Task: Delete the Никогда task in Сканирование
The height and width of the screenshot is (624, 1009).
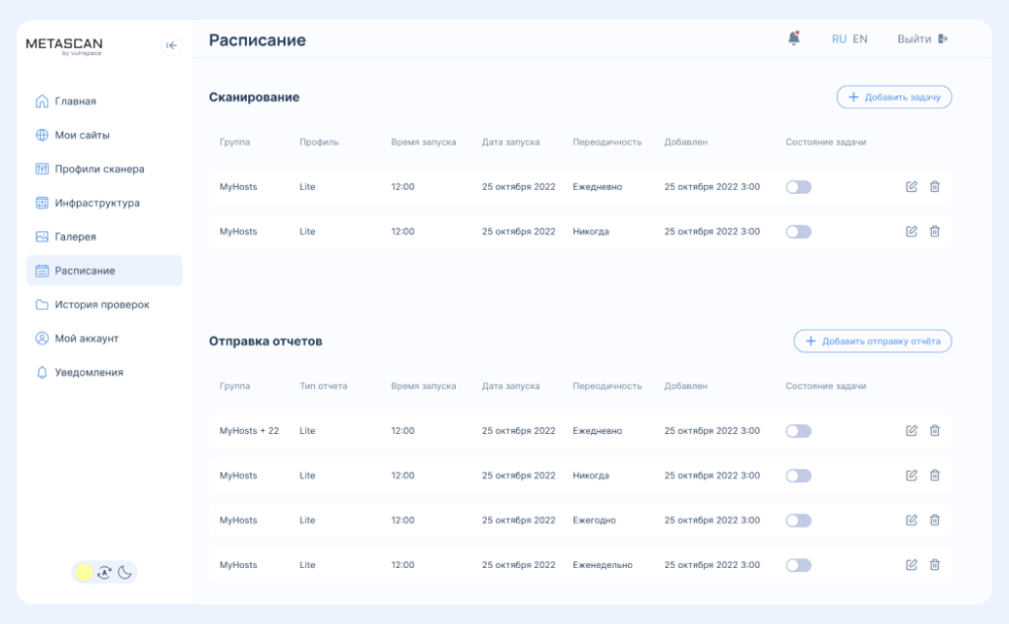Action: [x=935, y=231]
